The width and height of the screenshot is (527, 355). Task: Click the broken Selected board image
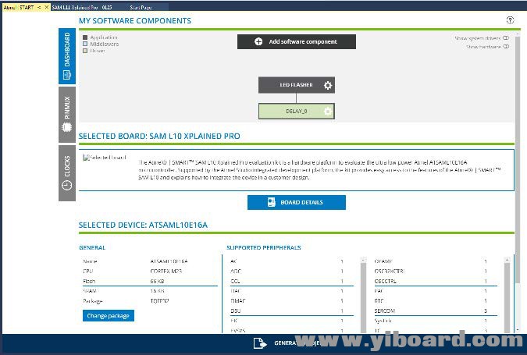coord(105,157)
